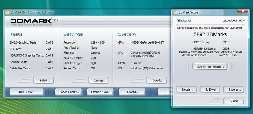Click the Anti-Aliasing value None
Screen dimensions: 253x114
coord(94,48)
